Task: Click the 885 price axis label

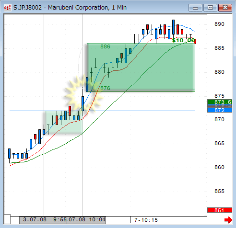Action: click(x=219, y=48)
